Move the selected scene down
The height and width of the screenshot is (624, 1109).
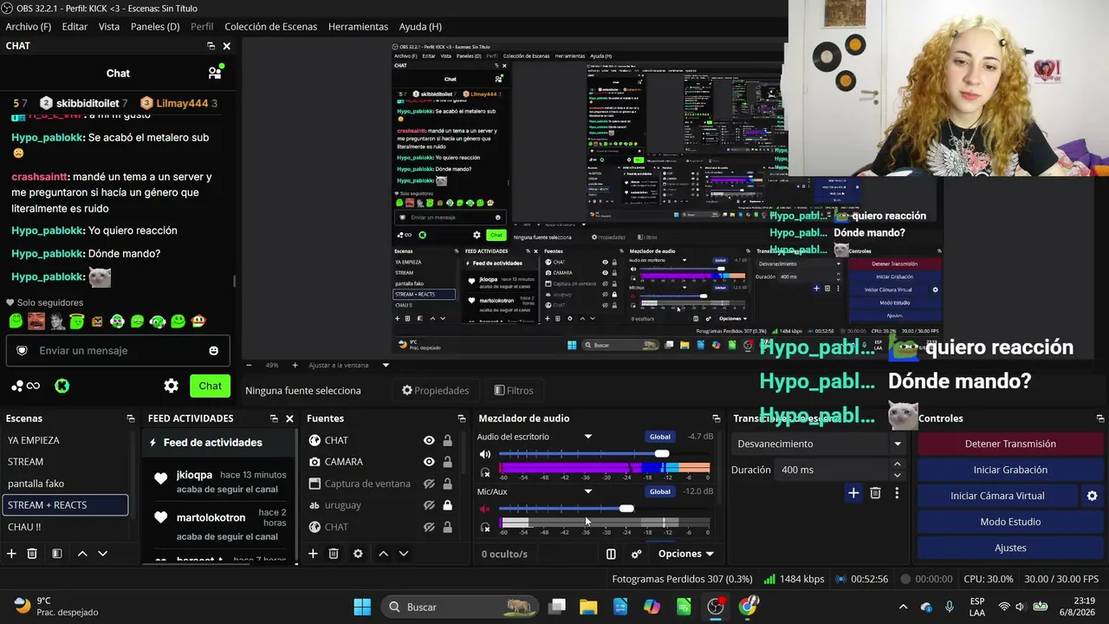click(102, 554)
